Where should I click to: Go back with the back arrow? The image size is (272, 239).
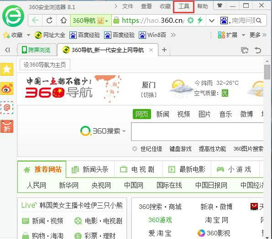coord(35,21)
